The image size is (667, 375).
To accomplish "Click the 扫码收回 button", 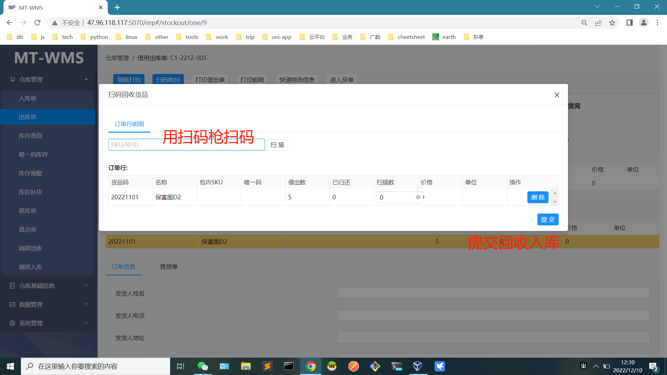I will [x=168, y=80].
